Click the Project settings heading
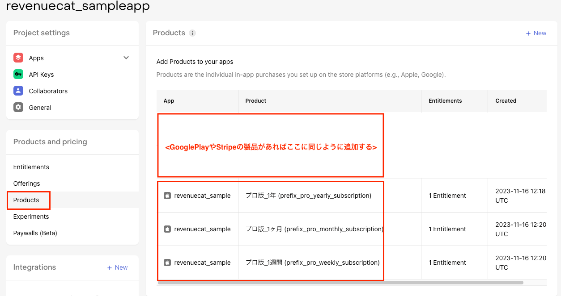This screenshot has width=561, height=296. (x=42, y=33)
